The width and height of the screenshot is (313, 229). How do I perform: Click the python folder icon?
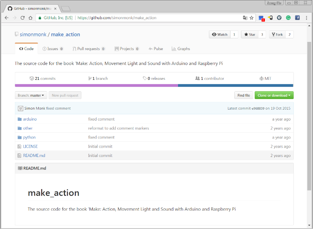coord(20,137)
